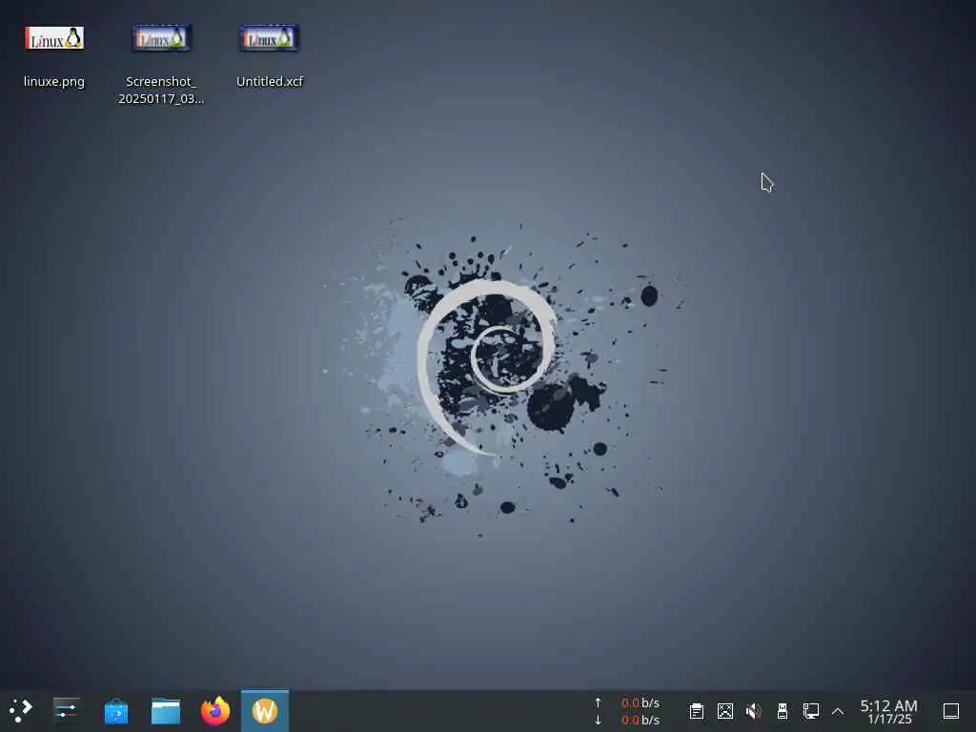976x732 pixels.
Task: Click the Show Desktop button
Action: [x=951, y=711]
